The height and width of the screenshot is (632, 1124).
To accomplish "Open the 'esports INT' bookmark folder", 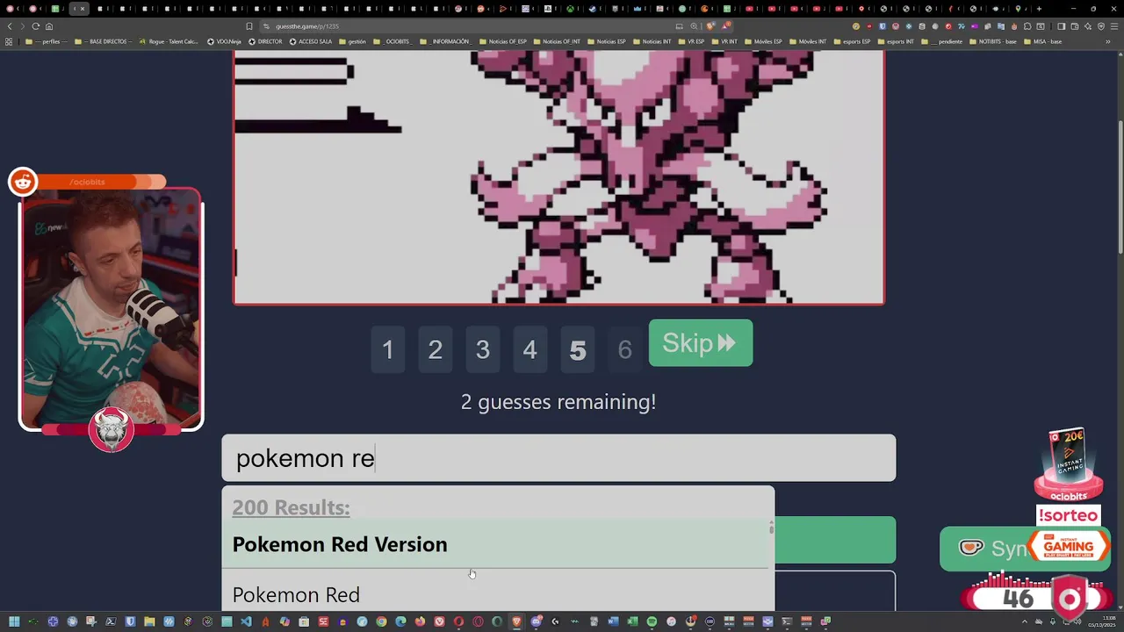I will (x=895, y=41).
